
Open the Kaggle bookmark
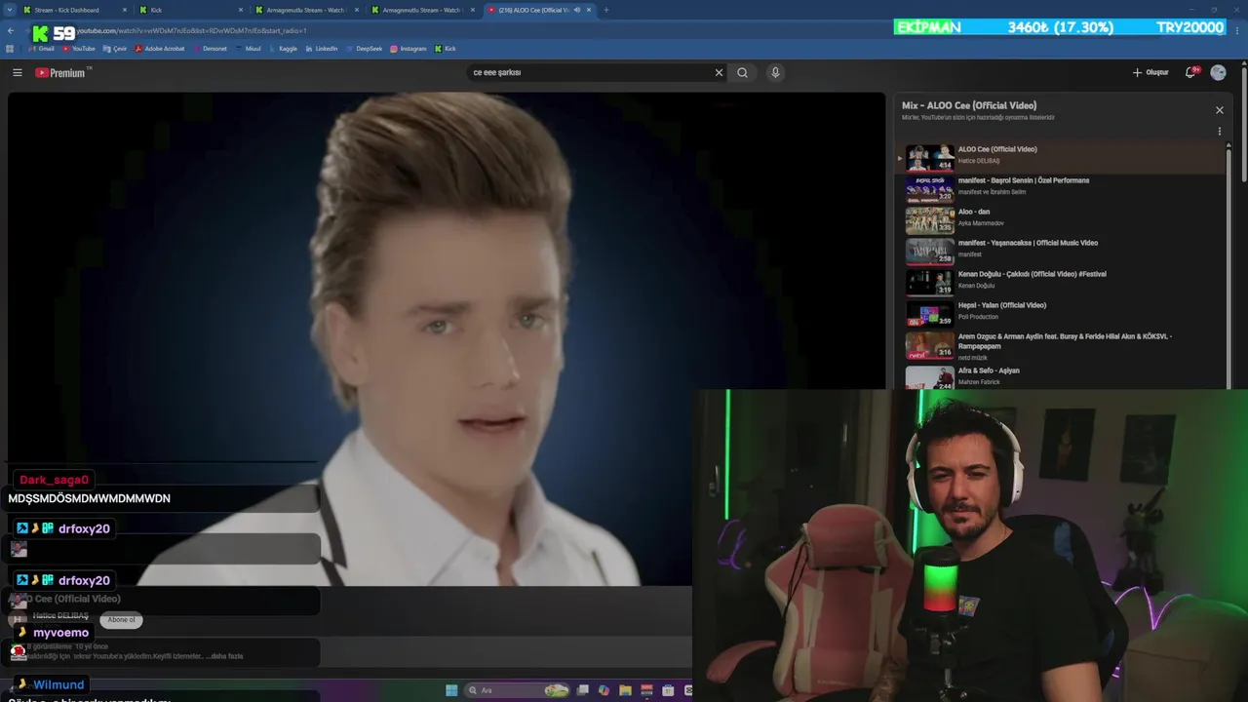point(283,48)
